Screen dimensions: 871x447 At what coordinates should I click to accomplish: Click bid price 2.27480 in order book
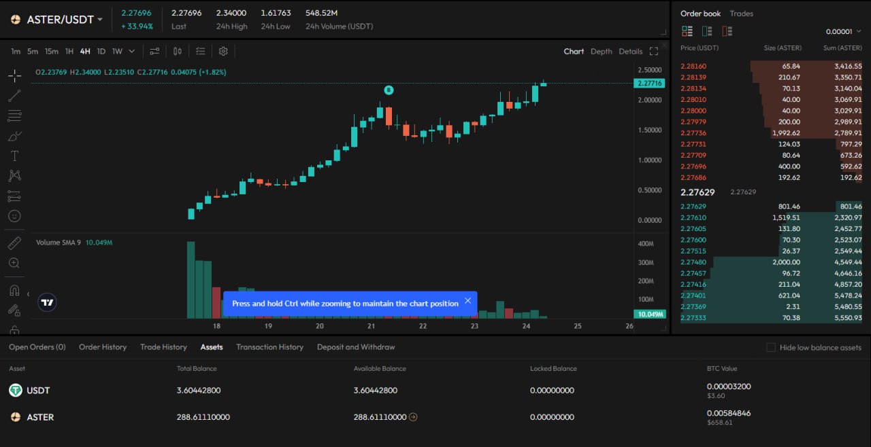(x=693, y=262)
